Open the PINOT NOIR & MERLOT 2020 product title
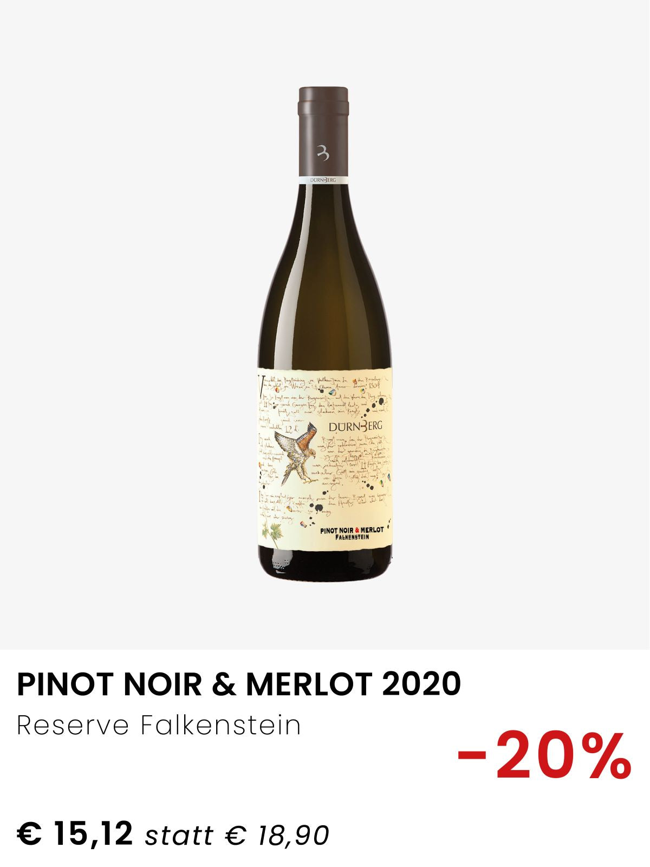This screenshot has width=650, height=867. tap(239, 684)
